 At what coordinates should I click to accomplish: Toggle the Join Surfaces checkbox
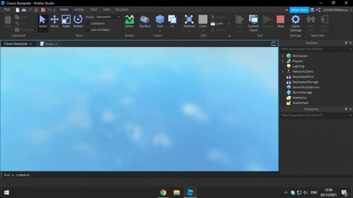(88, 30)
